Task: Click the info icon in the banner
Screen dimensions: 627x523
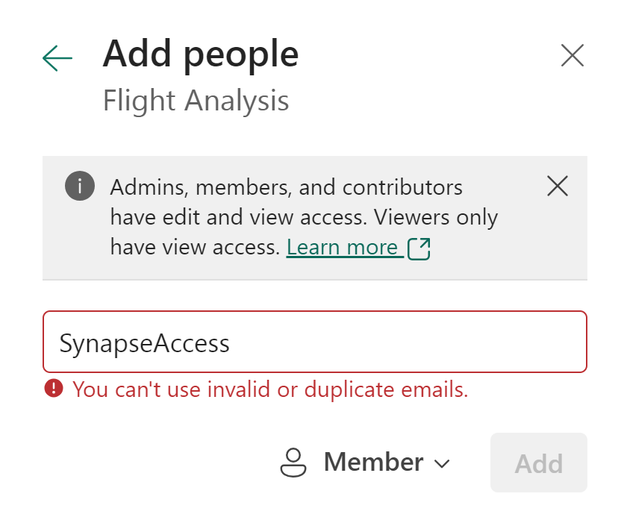Action: (x=80, y=185)
